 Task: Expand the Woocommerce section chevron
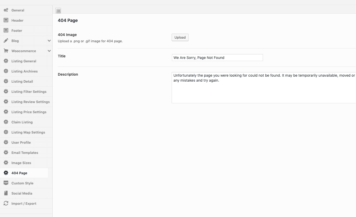point(49,51)
